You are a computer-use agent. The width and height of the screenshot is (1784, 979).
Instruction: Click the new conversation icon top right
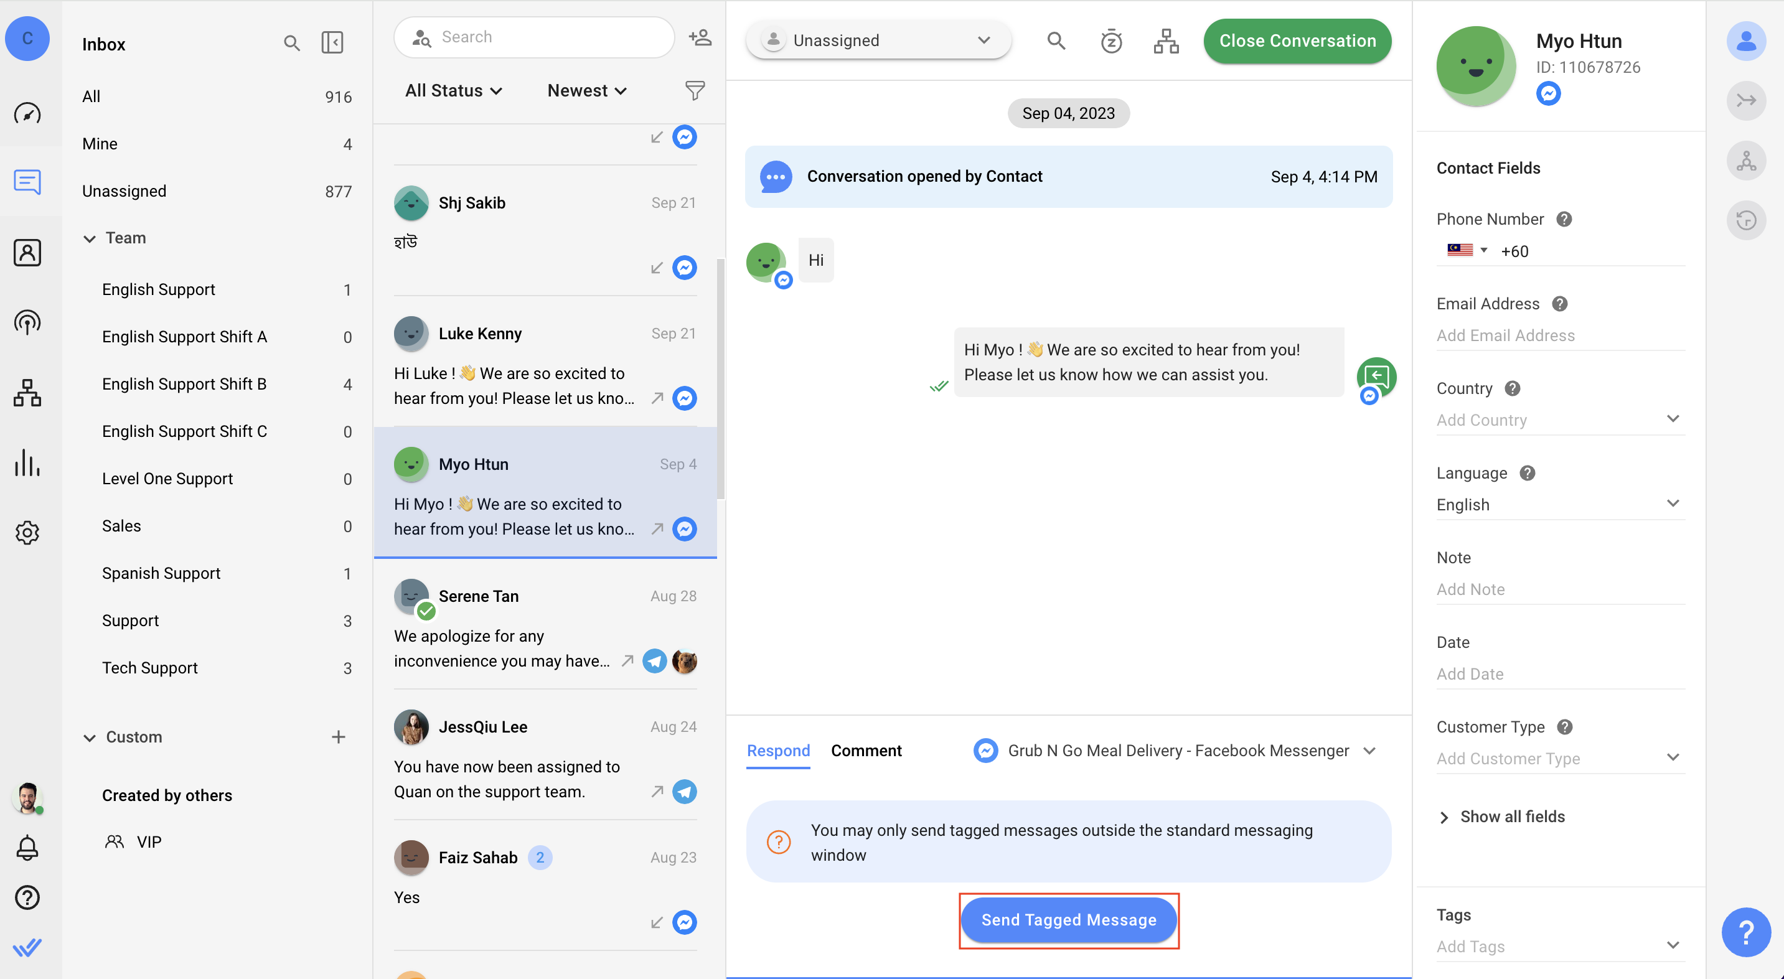(x=700, y=37)
